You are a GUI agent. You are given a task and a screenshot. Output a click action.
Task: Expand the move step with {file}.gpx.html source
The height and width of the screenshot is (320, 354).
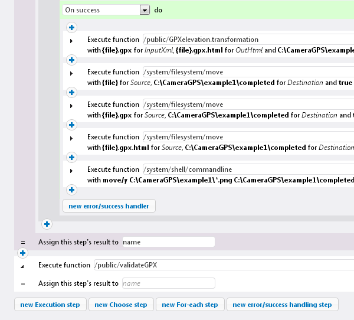(71, 138)
